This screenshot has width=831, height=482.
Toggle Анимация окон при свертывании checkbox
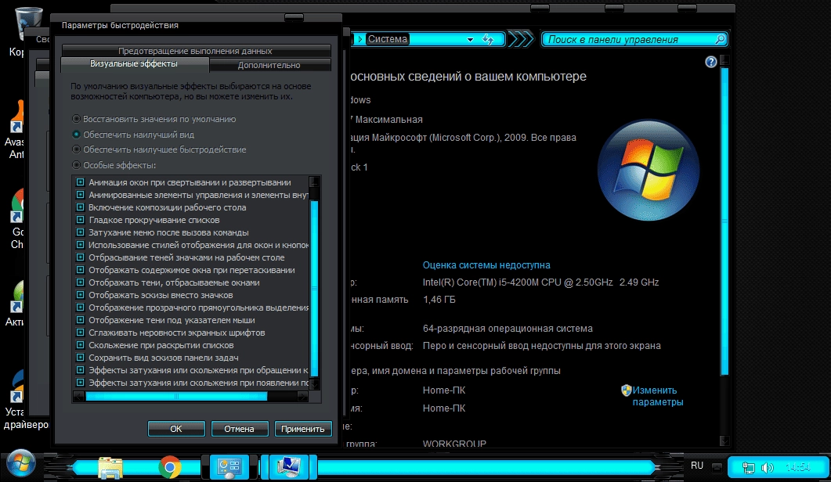80,182
